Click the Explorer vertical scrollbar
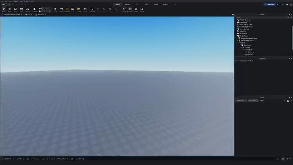The height and width of the screenshot is (165, 293). (292, 38)
